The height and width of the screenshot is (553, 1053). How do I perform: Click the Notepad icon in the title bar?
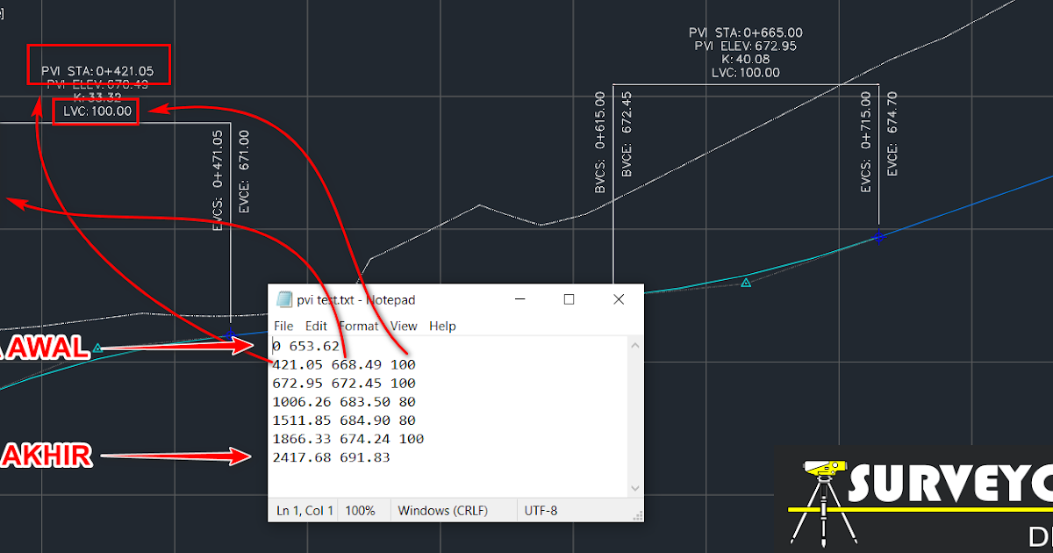point(283,299)
